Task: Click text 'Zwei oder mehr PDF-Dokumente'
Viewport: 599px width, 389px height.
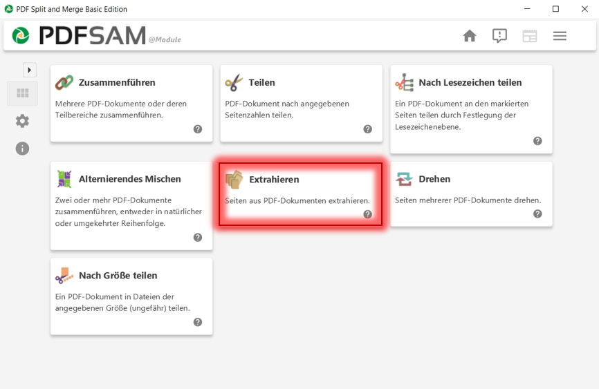Action: tap(113, 200)
